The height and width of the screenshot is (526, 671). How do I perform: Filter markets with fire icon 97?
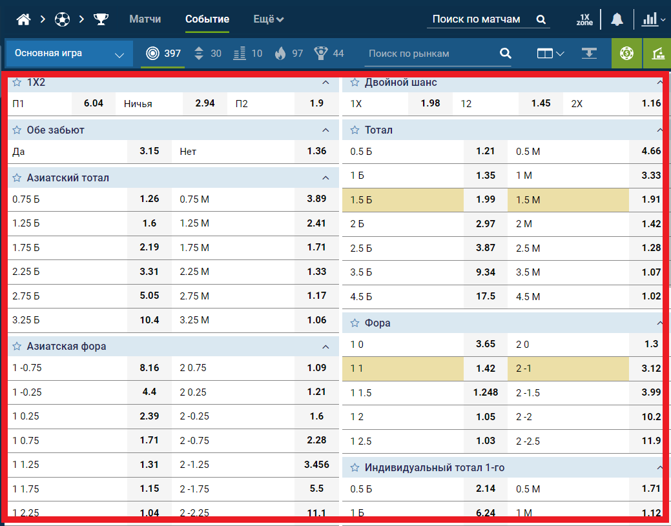289,54
